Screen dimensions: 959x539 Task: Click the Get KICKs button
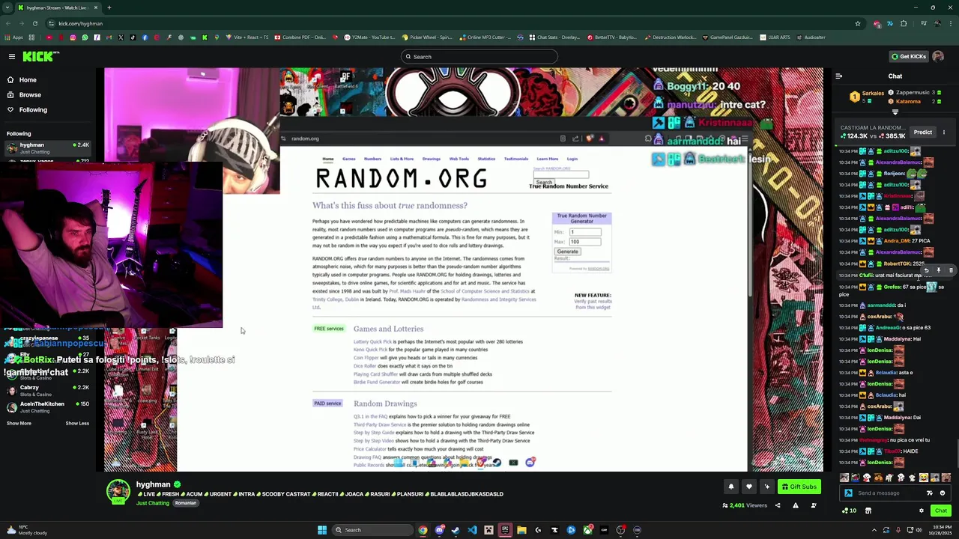pyautogui.click(x=908, y=56)
